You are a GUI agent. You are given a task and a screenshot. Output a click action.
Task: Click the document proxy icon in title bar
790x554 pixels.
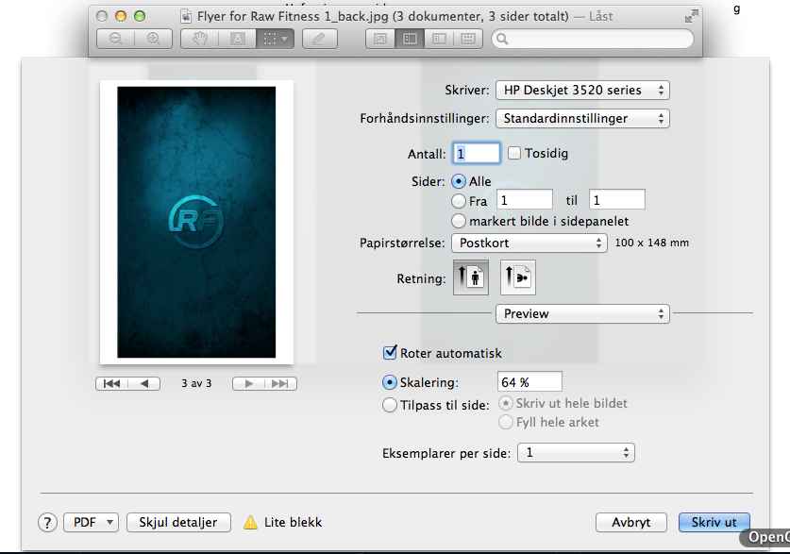tap(186, 17)
